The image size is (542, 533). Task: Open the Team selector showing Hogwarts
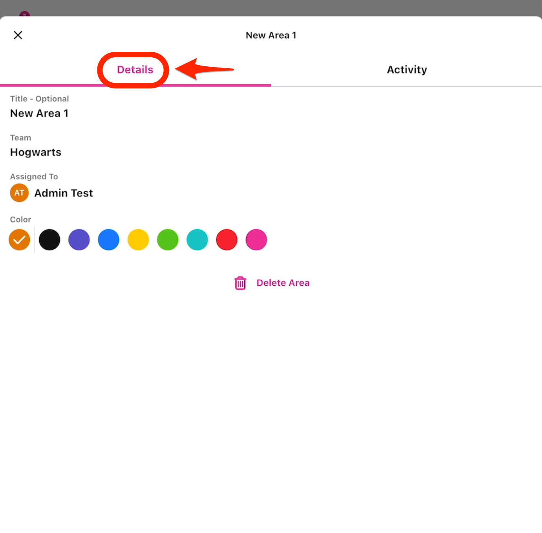click(36, 152)
